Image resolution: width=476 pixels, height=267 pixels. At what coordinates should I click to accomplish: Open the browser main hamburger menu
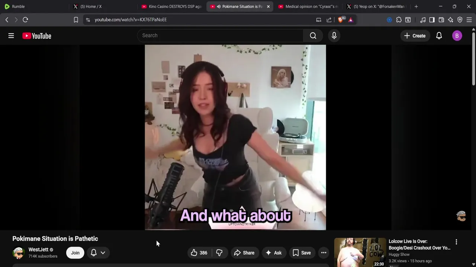click(469, 20)
